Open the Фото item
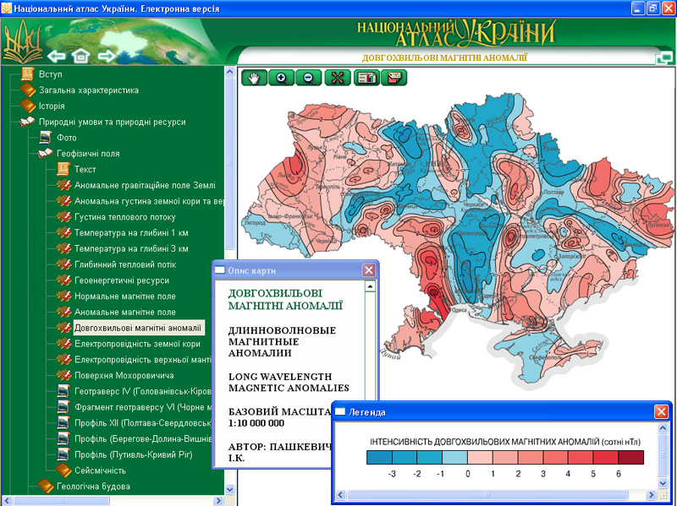Screen dimensions: 677x506 pos(67,138)
